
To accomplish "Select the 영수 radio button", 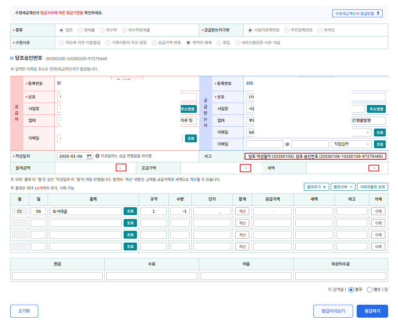I will coord(370,289).
